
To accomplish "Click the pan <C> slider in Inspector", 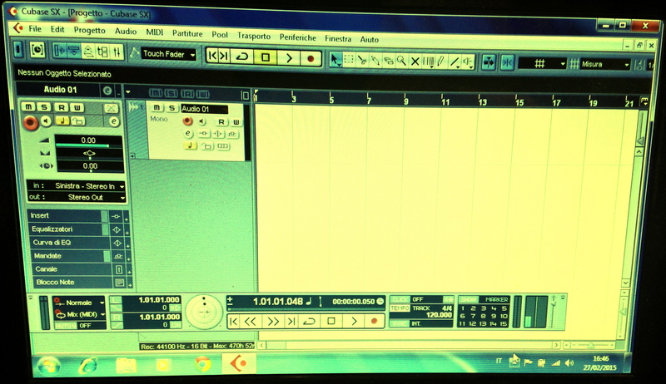I will click(89, 154).
